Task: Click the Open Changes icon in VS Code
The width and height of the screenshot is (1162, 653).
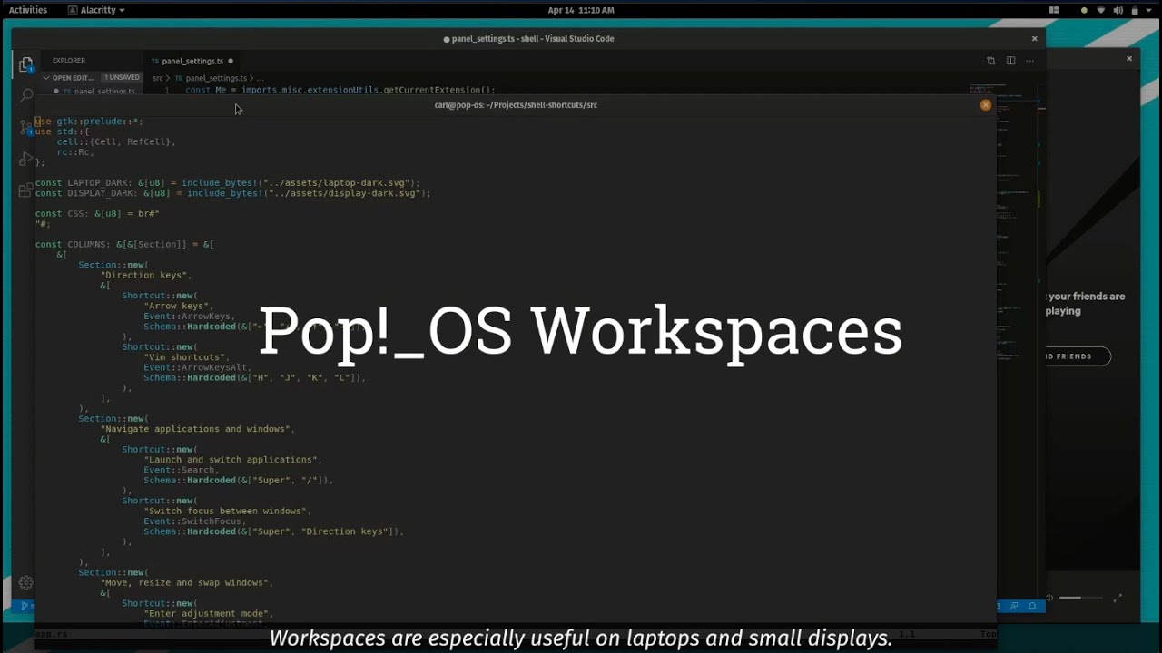Action: tap(990, 61)
